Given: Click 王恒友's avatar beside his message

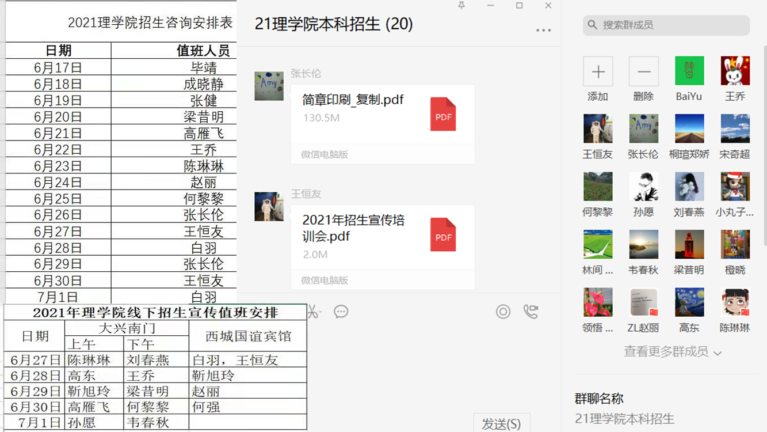Looking at the screenshot, I should 269,207.
